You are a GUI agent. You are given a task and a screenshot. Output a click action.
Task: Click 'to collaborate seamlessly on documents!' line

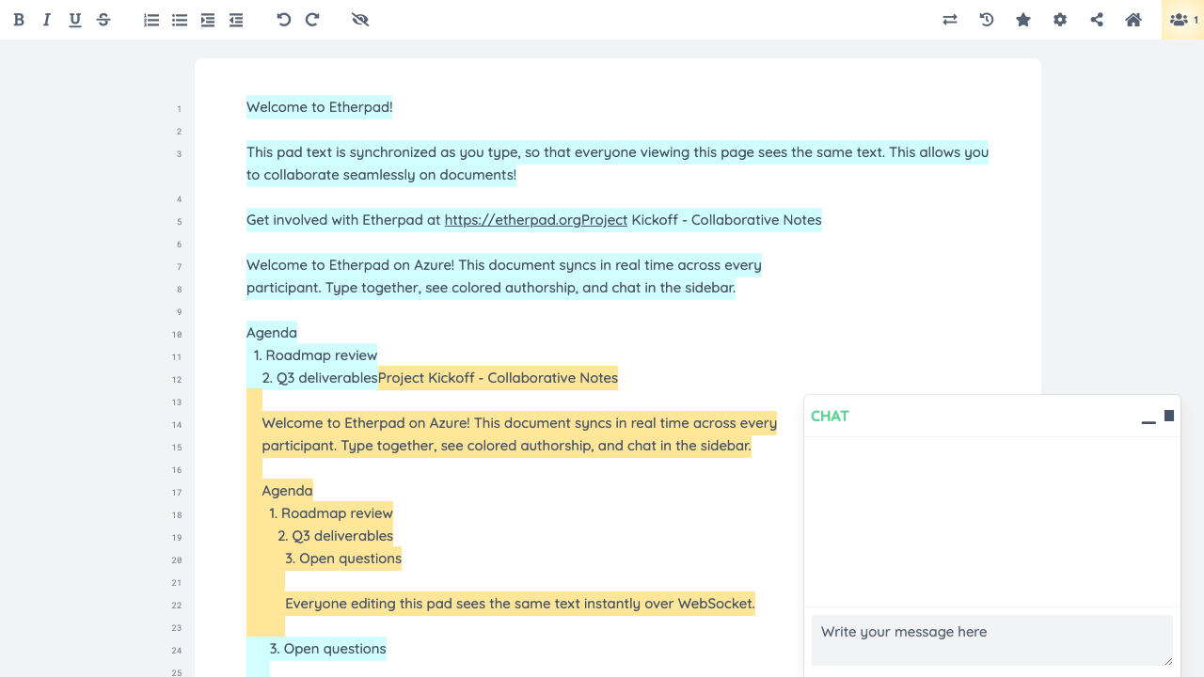(381, 175)
